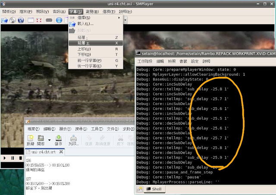276x195 pixels.
Task: Click the 取消復原 redo icon
Action: [x=103, y=140]
